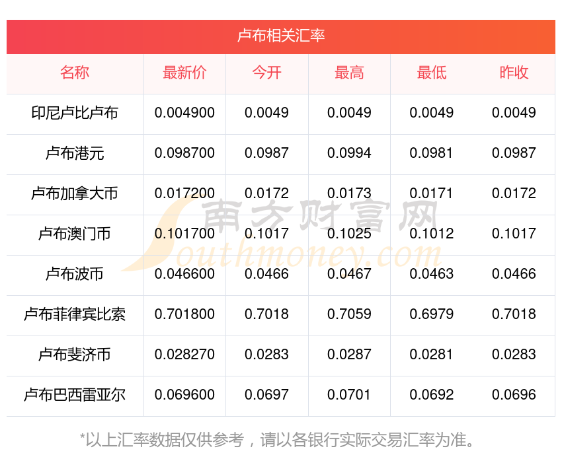Click 卢布巴西雷亚尔 lowest value 0.0692

pyautogui.click(x=432, y=395)
